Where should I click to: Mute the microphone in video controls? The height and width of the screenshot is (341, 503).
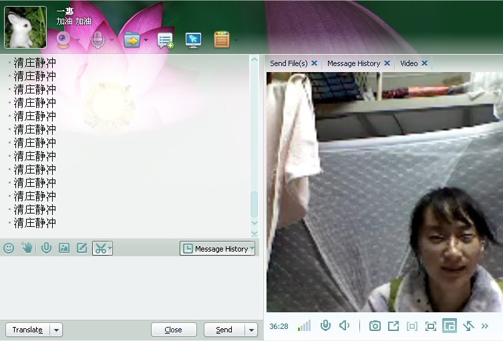325,326
